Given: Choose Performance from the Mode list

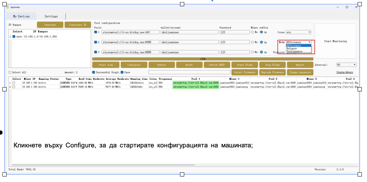Looking at the screenshot, I should pos(299,51).
